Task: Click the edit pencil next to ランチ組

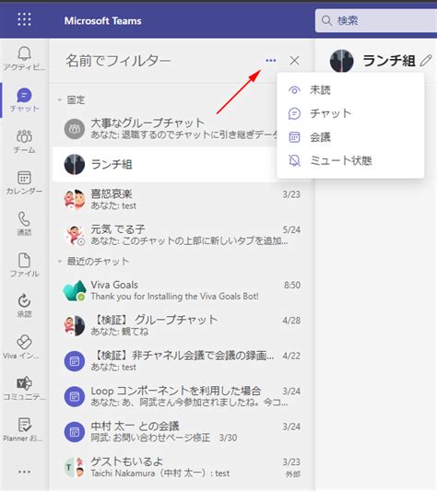Action: [426, 61]
